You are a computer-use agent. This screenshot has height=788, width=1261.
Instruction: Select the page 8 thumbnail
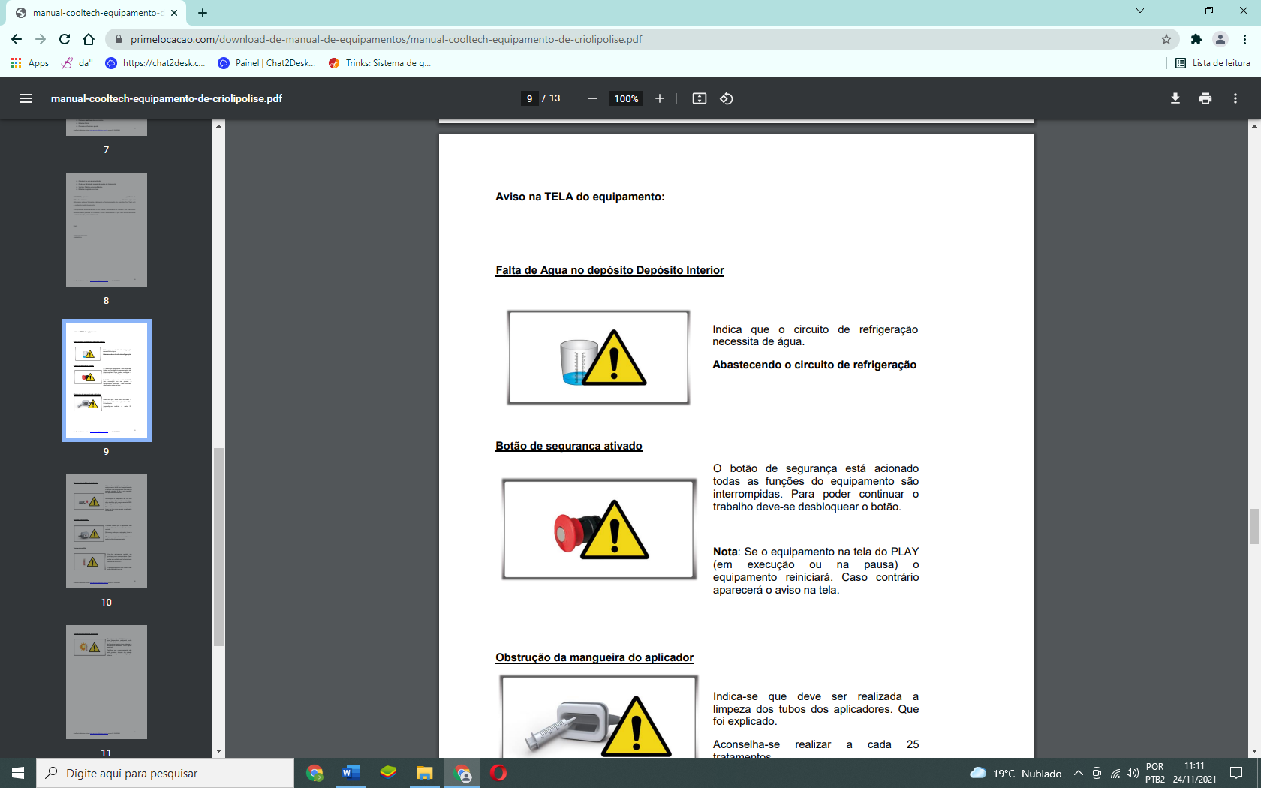[107, 230]
